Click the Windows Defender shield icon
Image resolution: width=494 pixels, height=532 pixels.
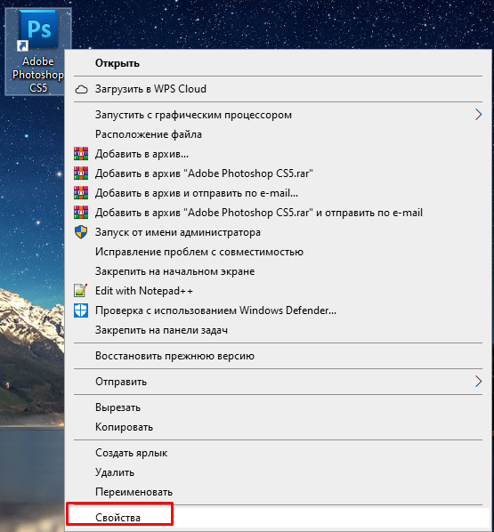[x=81, y=310]
